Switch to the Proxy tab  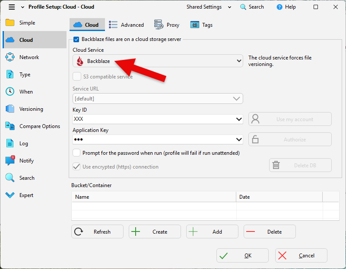pyautogui.click(x=167, y=25)
